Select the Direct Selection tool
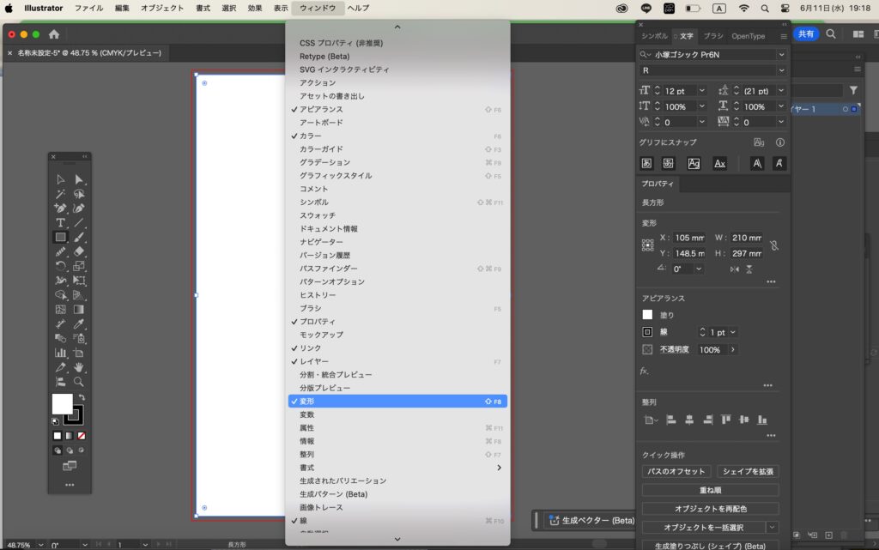The image size is (879, 550). click(79, 179)
